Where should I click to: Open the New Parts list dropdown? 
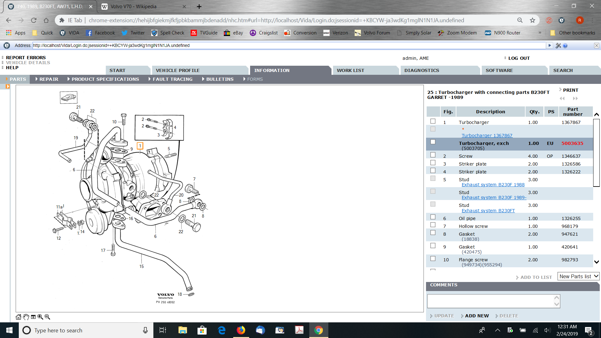click(578, 276)
